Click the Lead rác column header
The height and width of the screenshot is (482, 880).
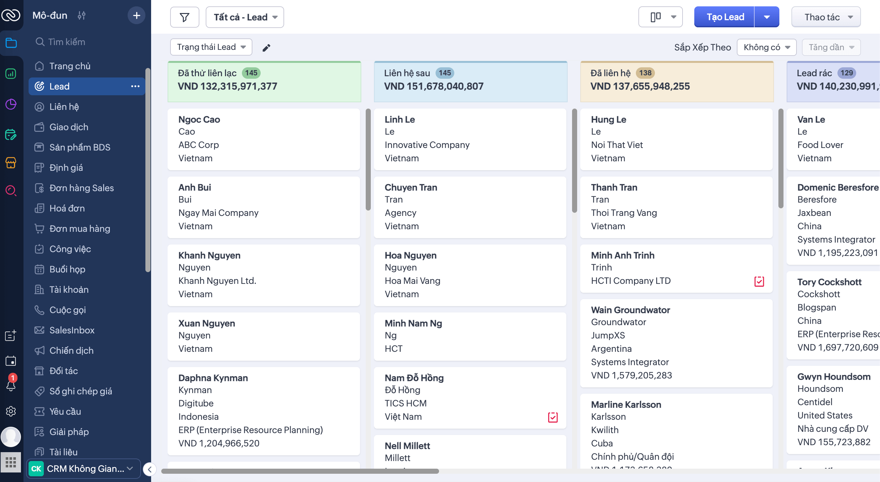[833, 81]
